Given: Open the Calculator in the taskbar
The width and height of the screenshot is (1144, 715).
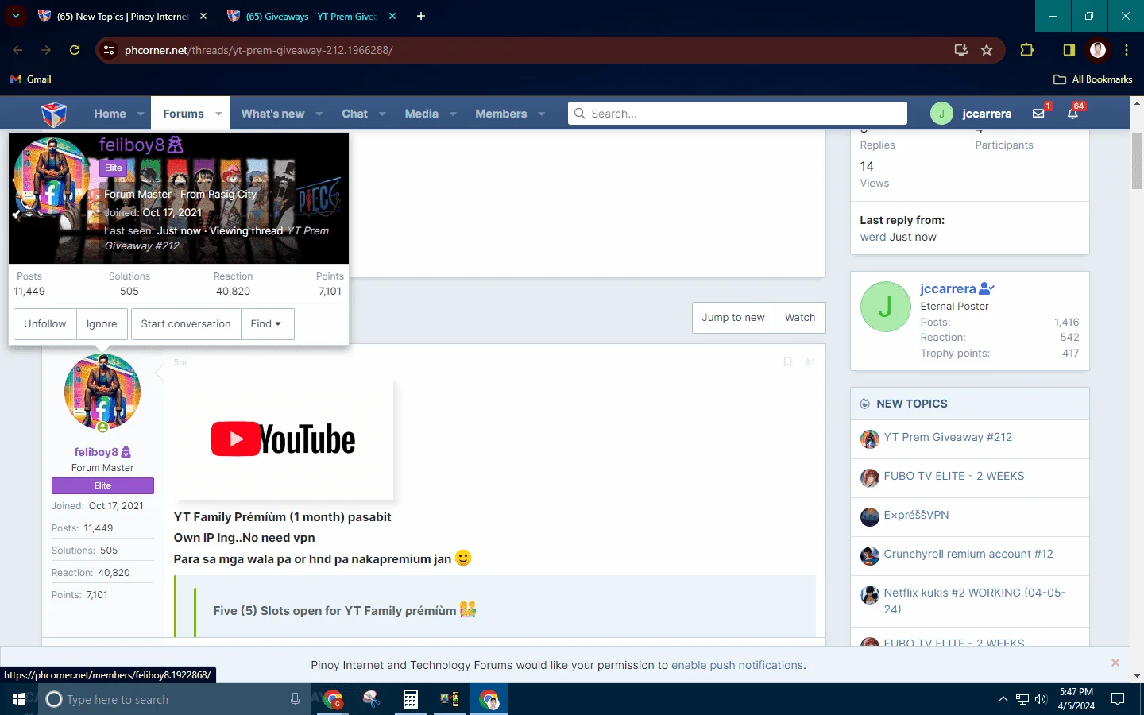Looking at the screenshot, I should tap(410, 699).
